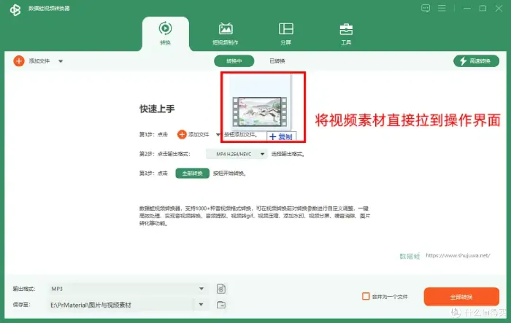Viewport: 511px width, 323px height.
Task: Click the app logo icon in the title bar
Action: point(15,9)
